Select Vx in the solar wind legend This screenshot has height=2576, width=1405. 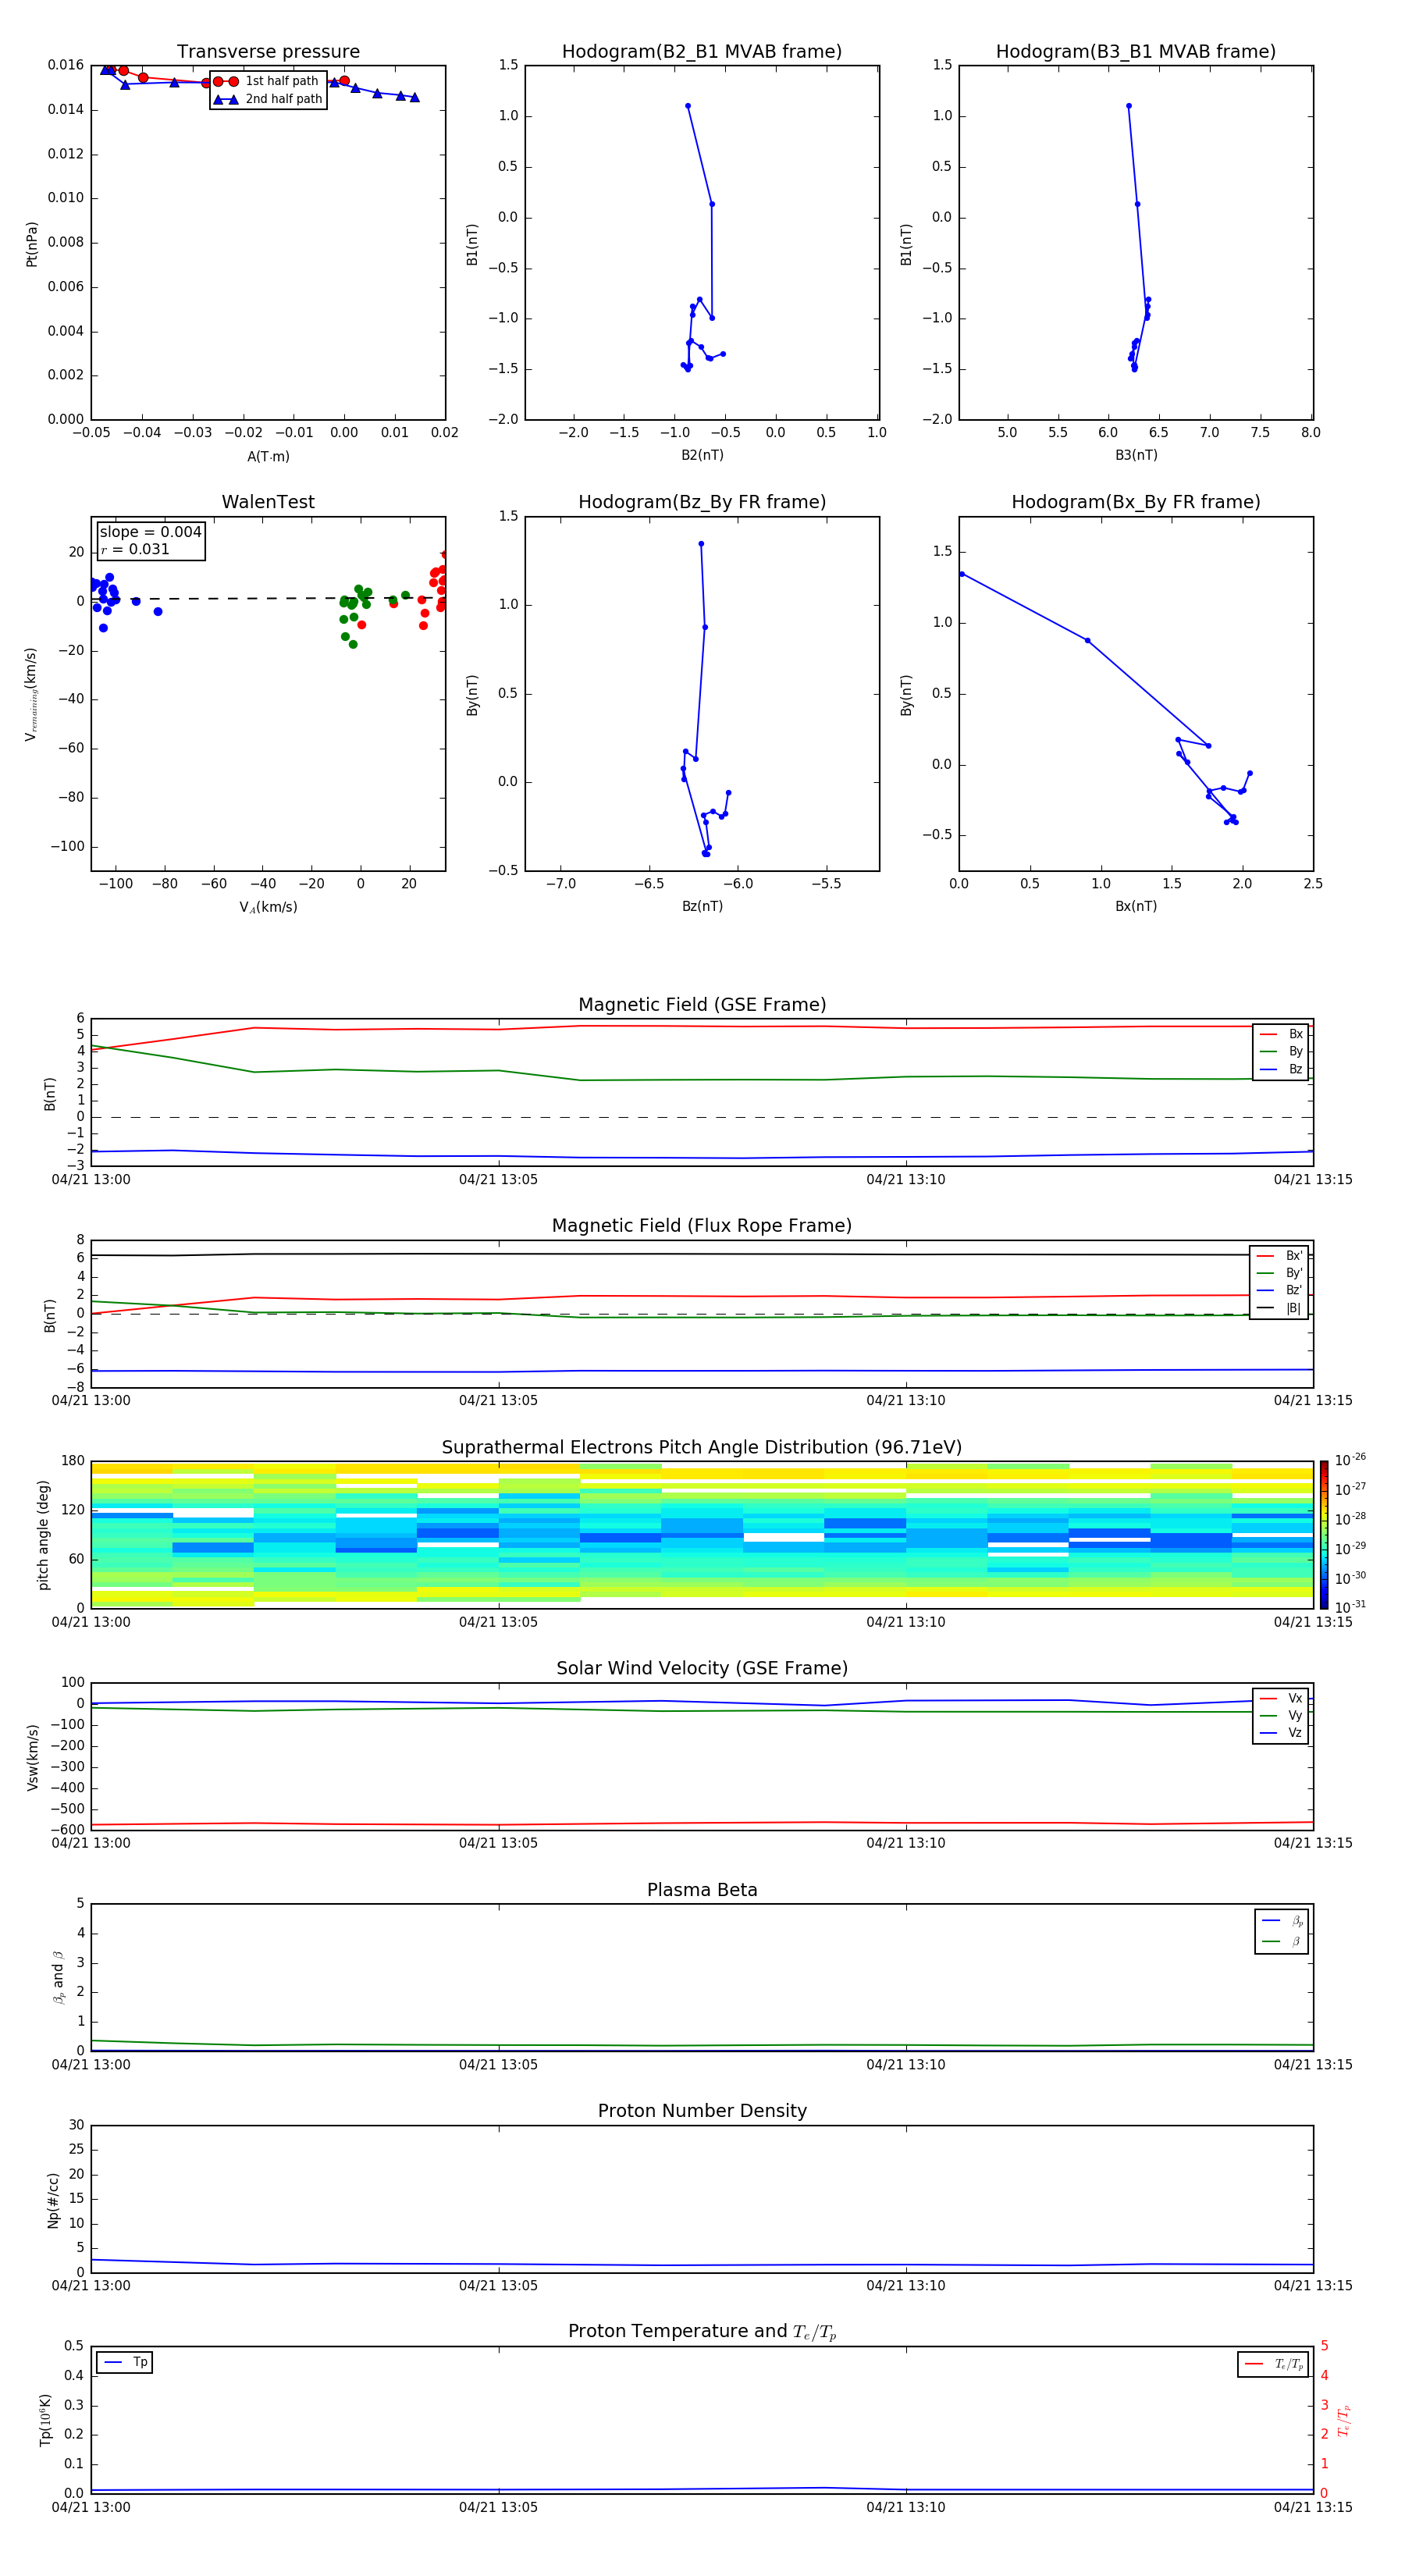pyautogui.click(x=1281, y=1698)
